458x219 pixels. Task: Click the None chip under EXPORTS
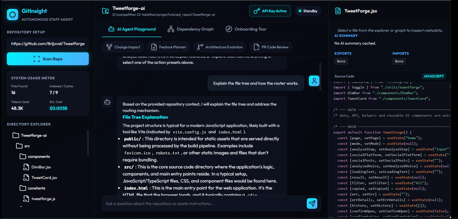pyautogui.click(x=341, y=61)
